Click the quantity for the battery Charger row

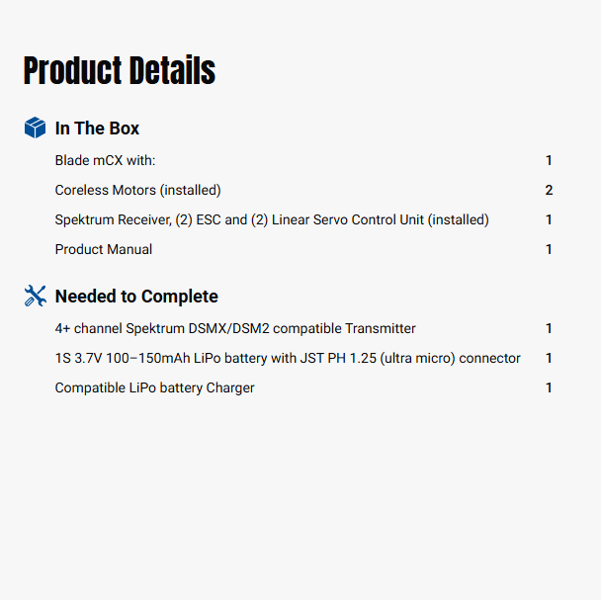pyautogui.click(x=549, y=387)
